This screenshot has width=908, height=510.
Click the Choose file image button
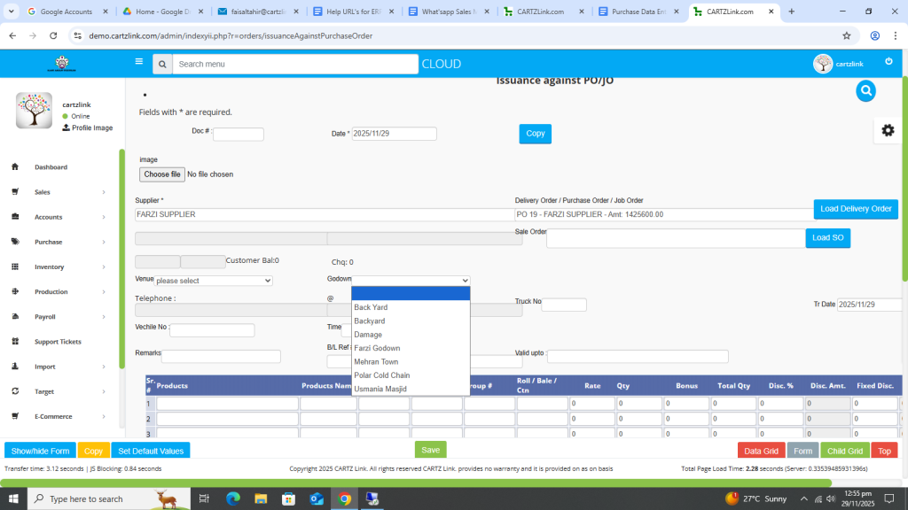pyautogui.click(x=162, y=174)
